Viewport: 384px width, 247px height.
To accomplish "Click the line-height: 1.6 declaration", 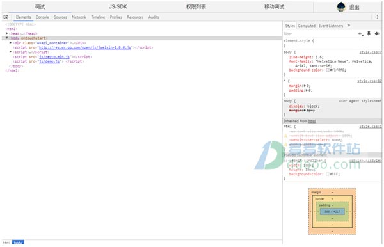I will [x=306, y=57].
